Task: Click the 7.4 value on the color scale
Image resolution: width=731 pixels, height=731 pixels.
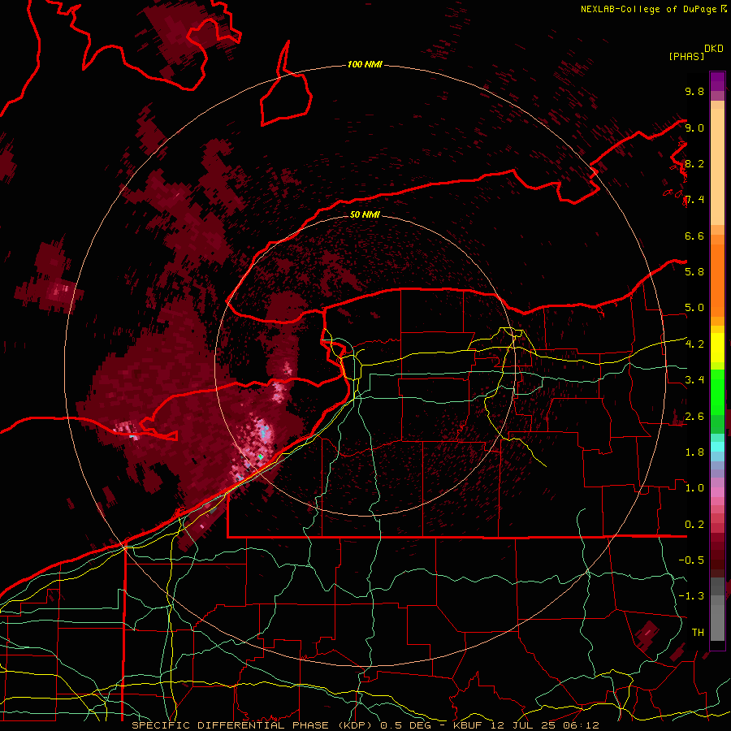Action: click(x=694, y=200)
